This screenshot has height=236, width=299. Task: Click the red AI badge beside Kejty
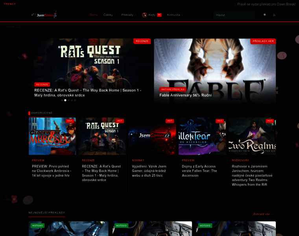(x=159, y=15)
